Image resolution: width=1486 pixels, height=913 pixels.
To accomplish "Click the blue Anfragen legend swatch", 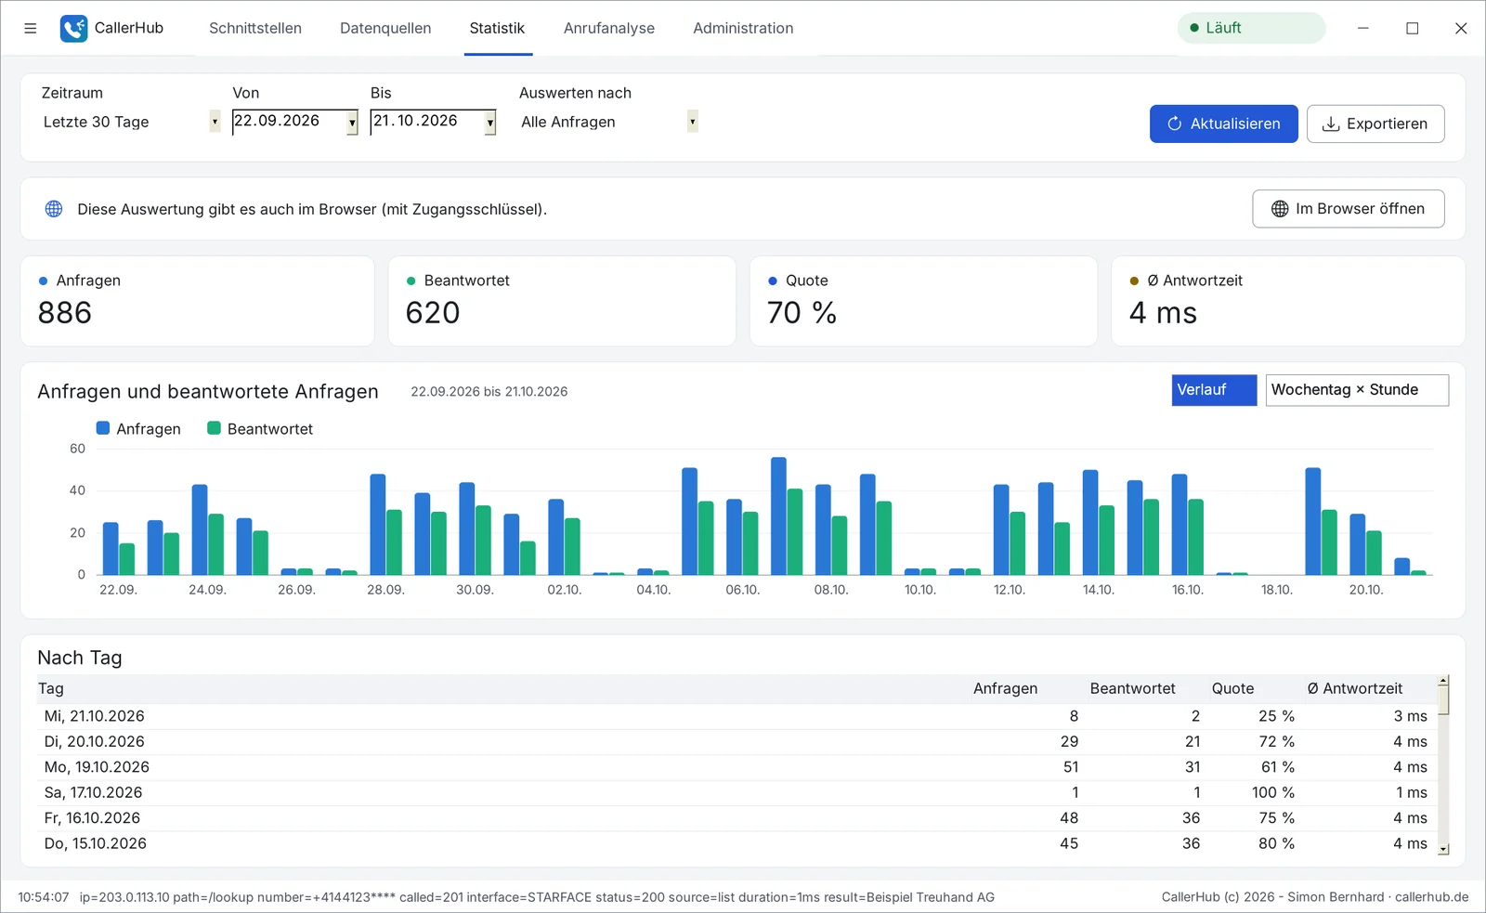I will tap(103, 428).
